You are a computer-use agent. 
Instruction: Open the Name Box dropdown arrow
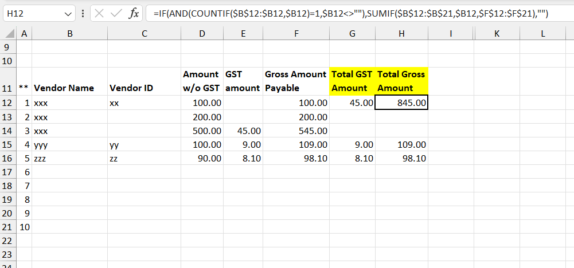68,14
